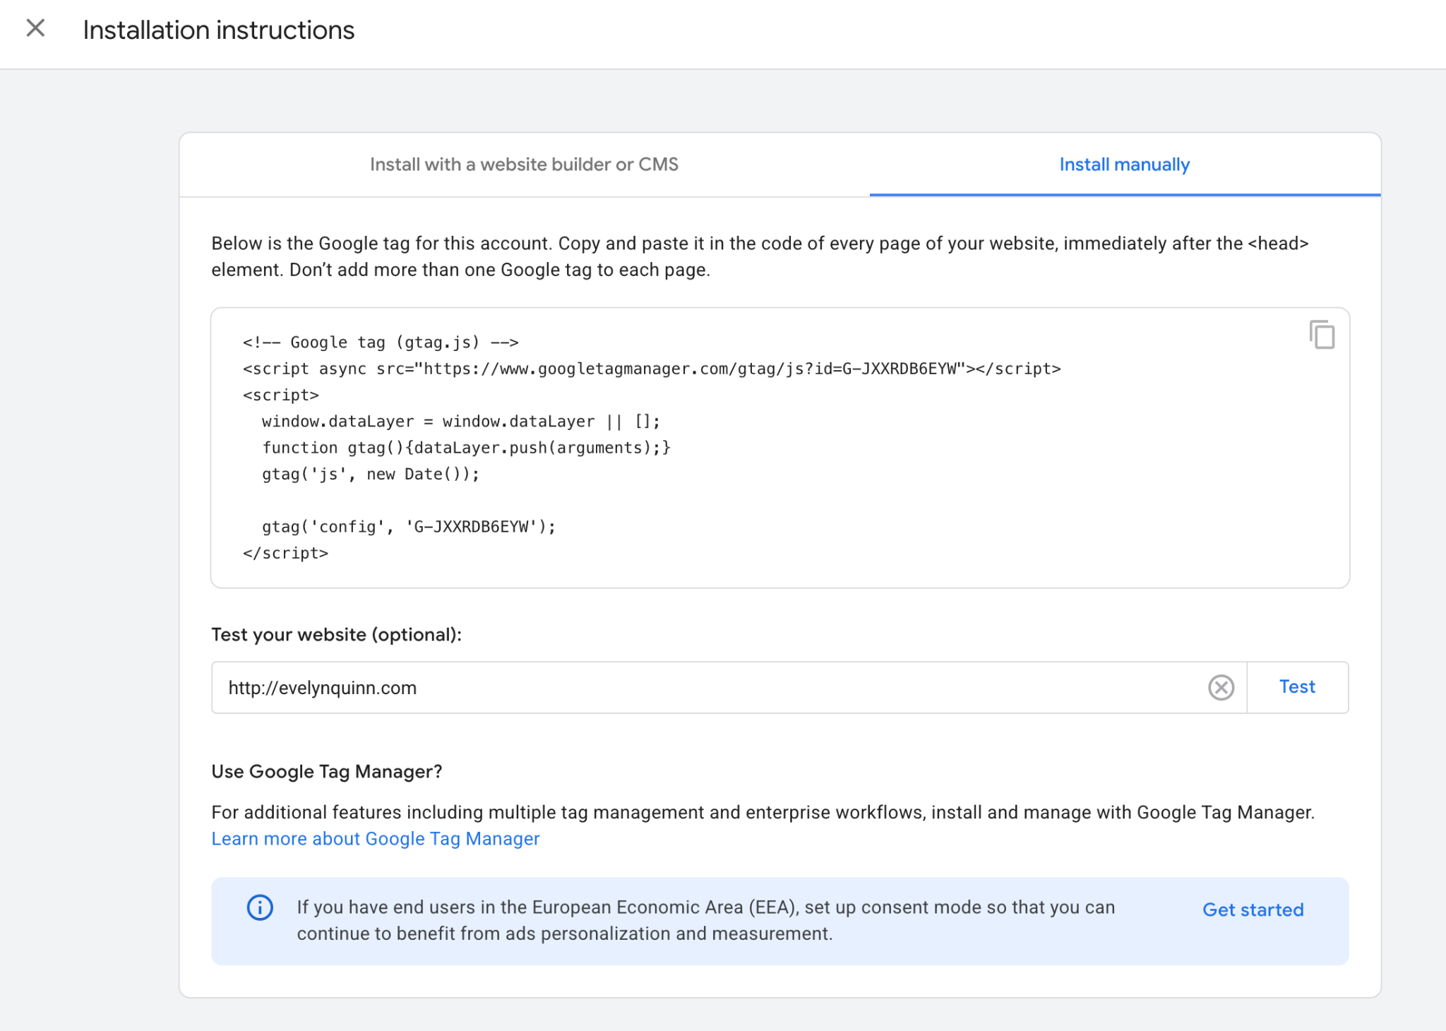Image resolution: width=1446 pixels, height=1031 pixels.
Task: Switch to website builder or CMS tab
Action: click(x=524, y=165)
